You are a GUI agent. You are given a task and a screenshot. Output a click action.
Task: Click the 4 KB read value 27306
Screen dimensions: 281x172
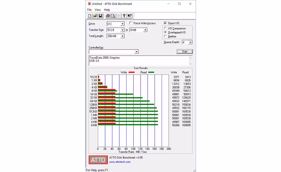click(x=187, y=87)
